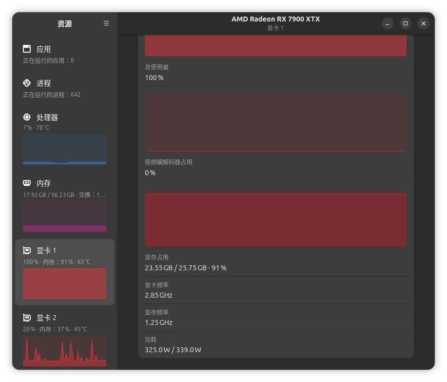Click the 功耗 325.0 W / 339.0 W value
Image resolution: width=447 pixels, height=382 pixels.
pos(173,350)
